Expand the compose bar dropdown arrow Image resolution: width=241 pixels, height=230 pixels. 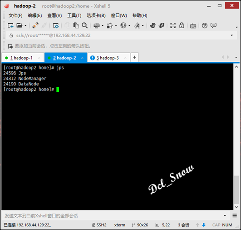point(225,216)
